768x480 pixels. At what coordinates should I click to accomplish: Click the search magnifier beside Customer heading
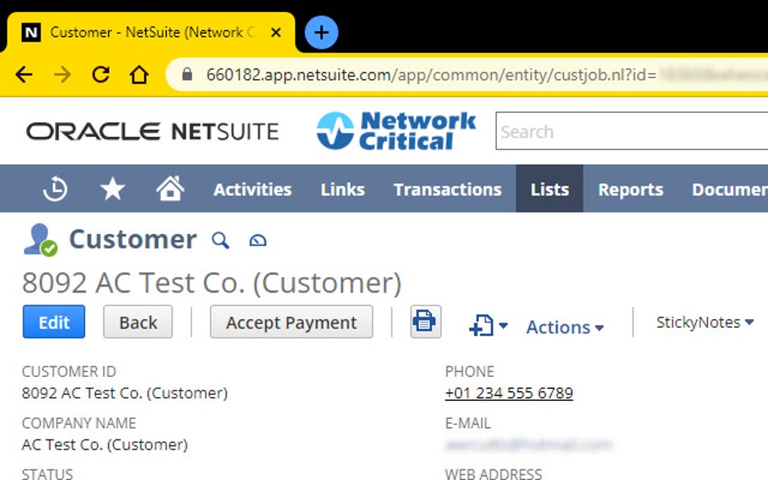pos(221,241)
